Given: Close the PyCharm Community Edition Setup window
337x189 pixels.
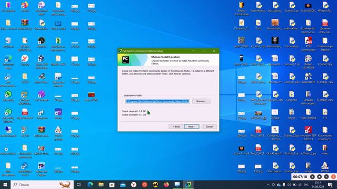Looking at the screenshot, I should (x=214, y=51).
